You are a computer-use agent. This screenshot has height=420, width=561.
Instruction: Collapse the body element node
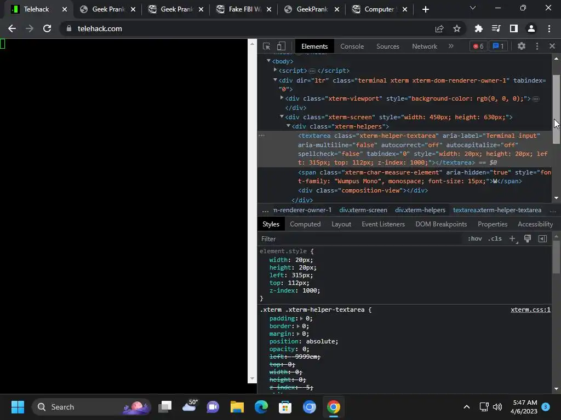(x=268, y=61)
